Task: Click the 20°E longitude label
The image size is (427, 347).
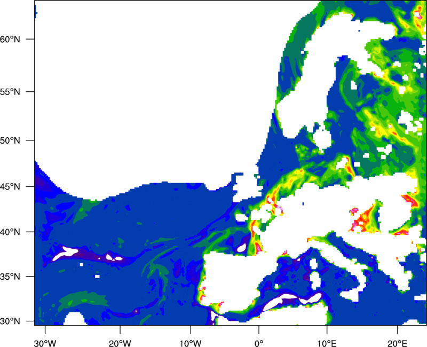Action: coord(397,343)
